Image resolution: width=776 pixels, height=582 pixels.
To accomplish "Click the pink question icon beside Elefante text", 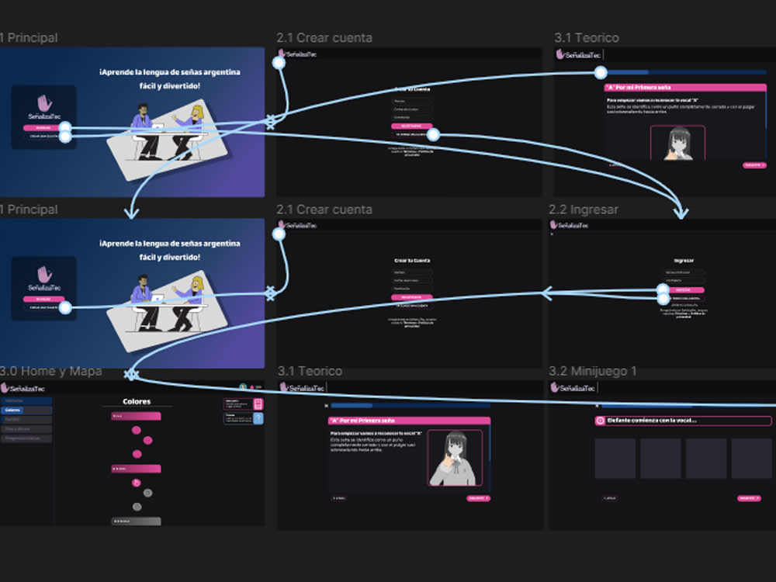I will (x=601, y=421).
